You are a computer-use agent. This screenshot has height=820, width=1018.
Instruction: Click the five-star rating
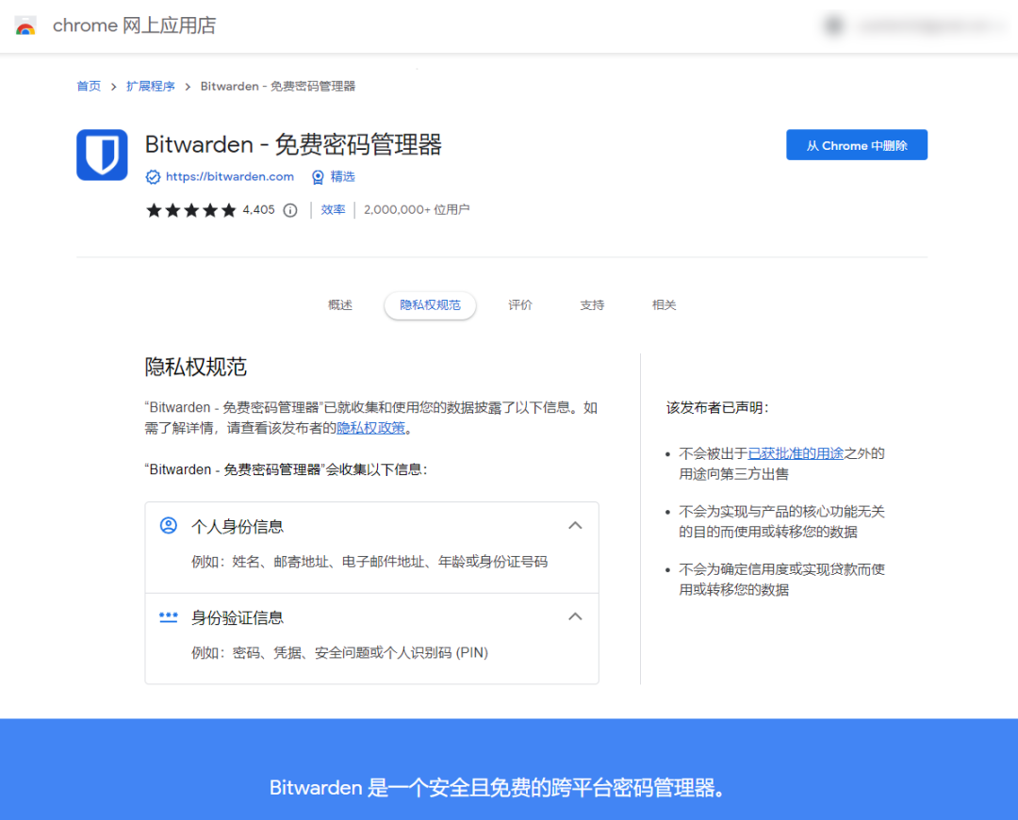point(190,209)
